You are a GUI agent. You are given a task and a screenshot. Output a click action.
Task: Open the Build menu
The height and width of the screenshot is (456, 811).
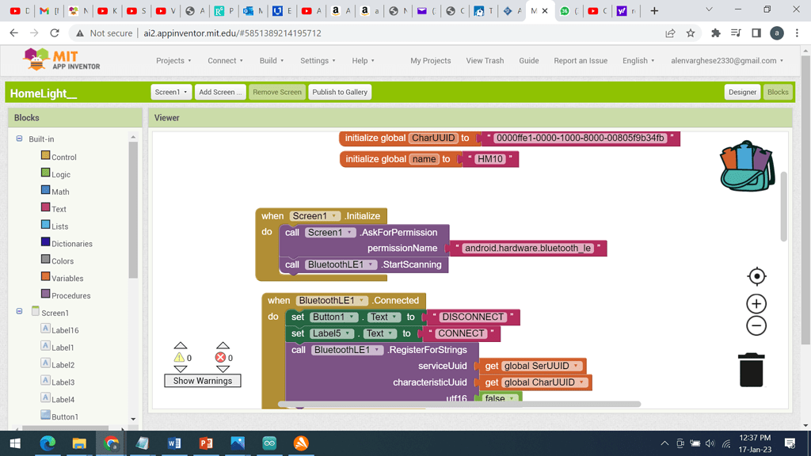[x=272, y=60]
